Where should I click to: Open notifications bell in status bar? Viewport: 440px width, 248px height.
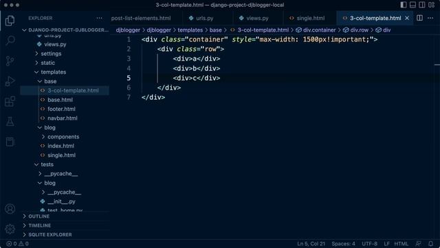click(431, 244)
